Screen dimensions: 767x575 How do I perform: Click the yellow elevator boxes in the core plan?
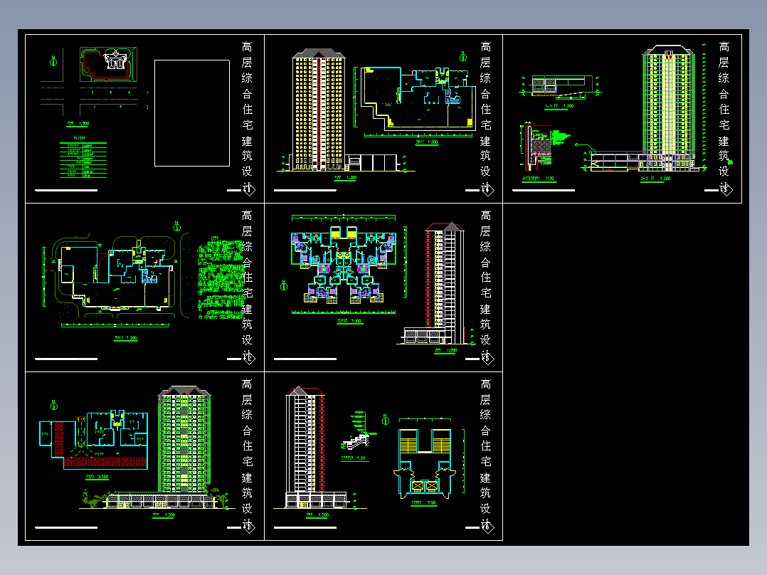click(x=424, y=486)
